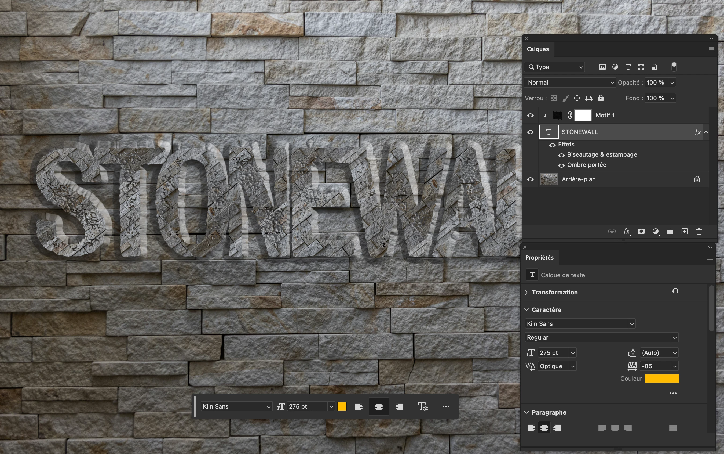
Task: Open the Normal blend mode dropdown
Action: click(569, 82)
